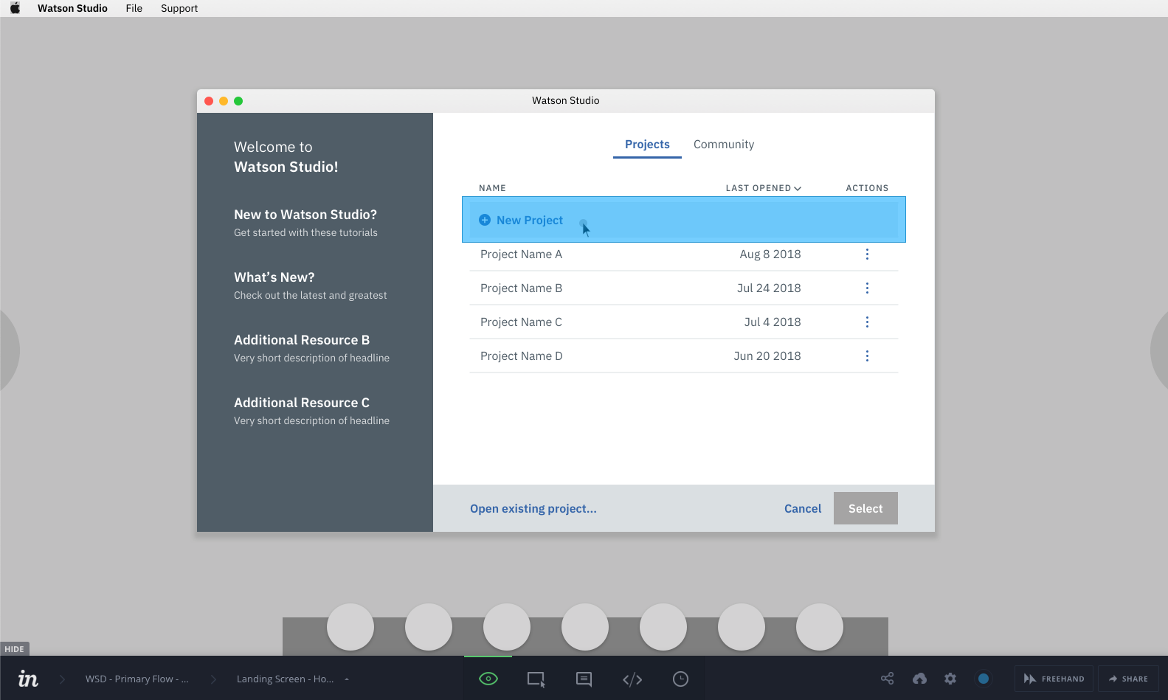The image size is (1168, 700).
Task: Sort by Last Opened column chevron
Action: tap(798, 188)
